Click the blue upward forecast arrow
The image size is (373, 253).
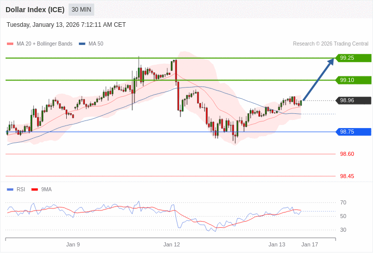tap(318, 79)
